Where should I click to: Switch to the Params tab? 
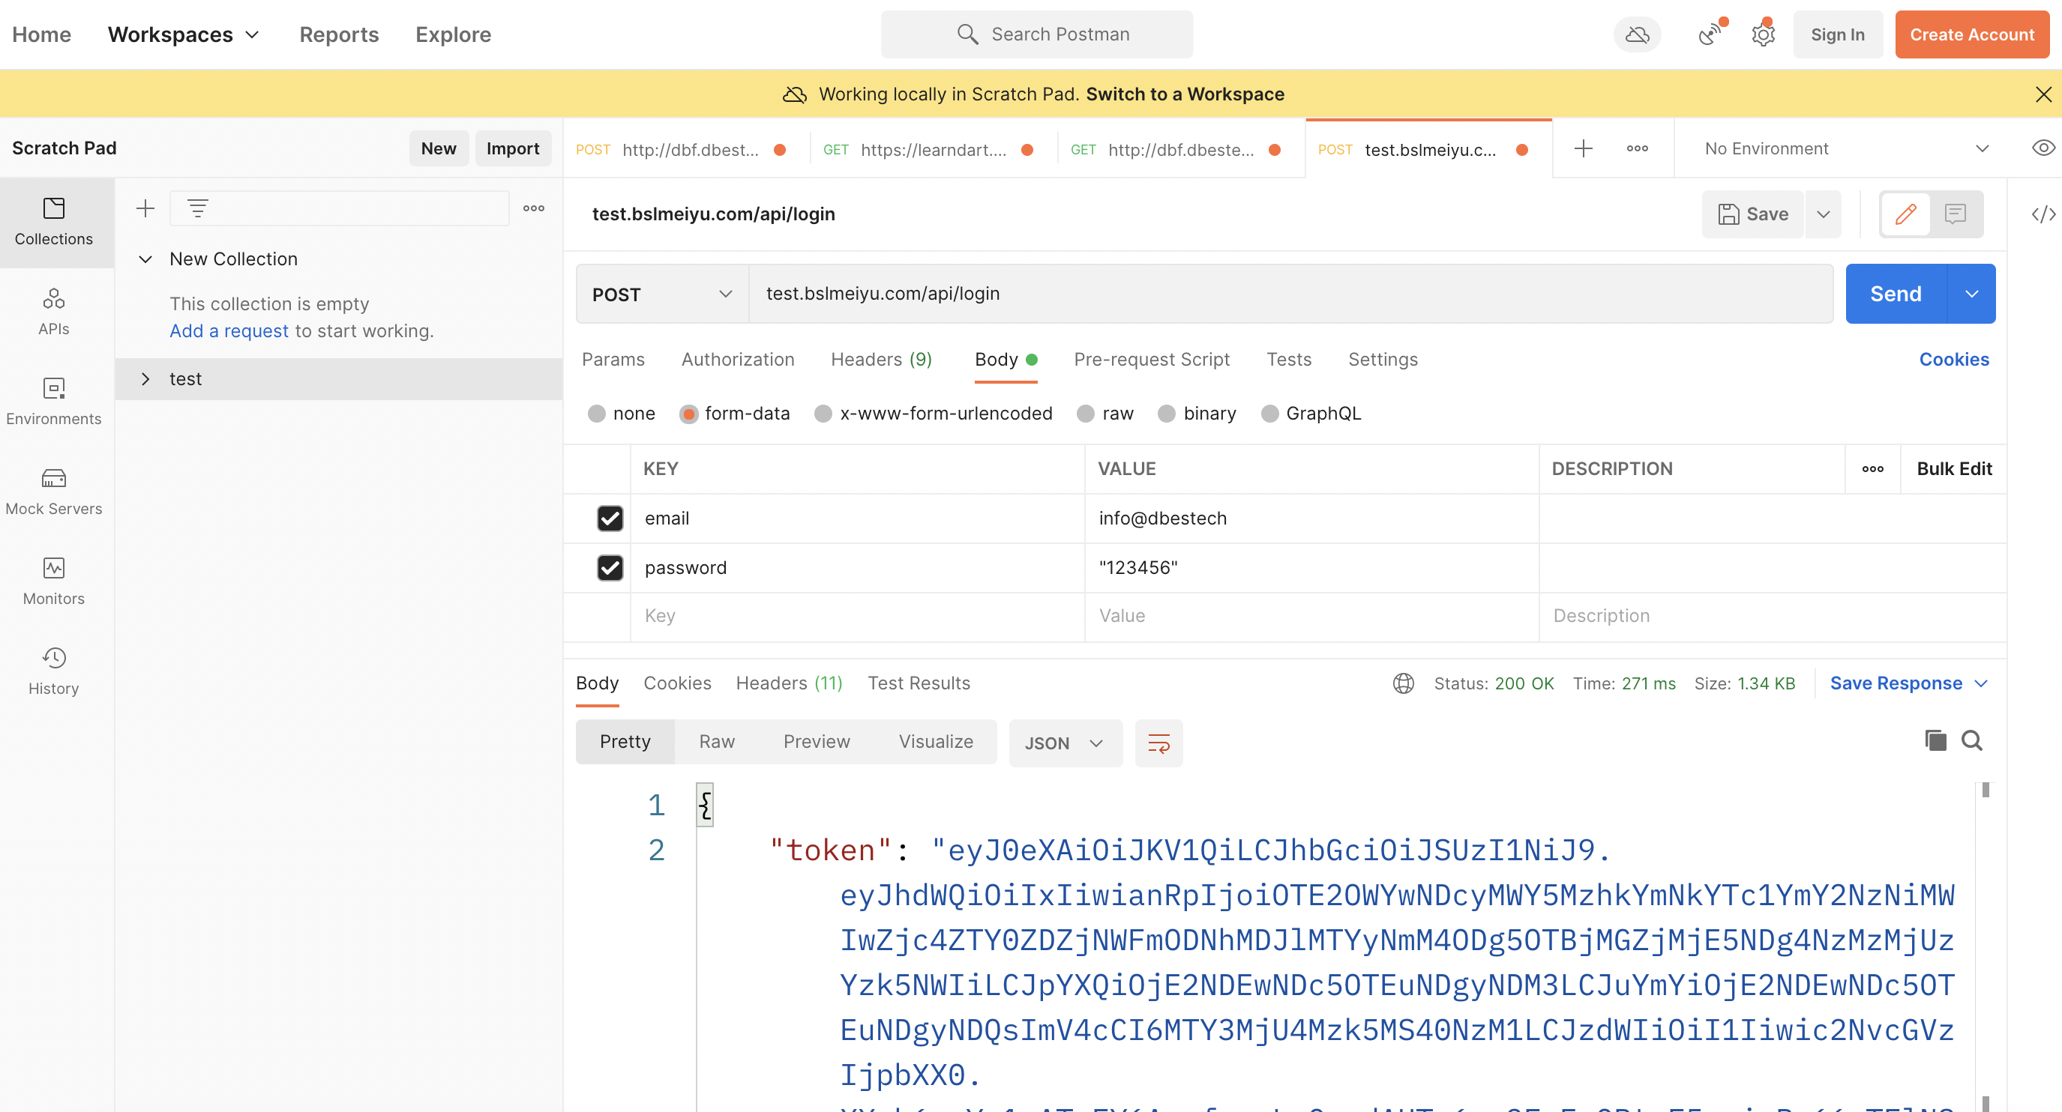613,360
